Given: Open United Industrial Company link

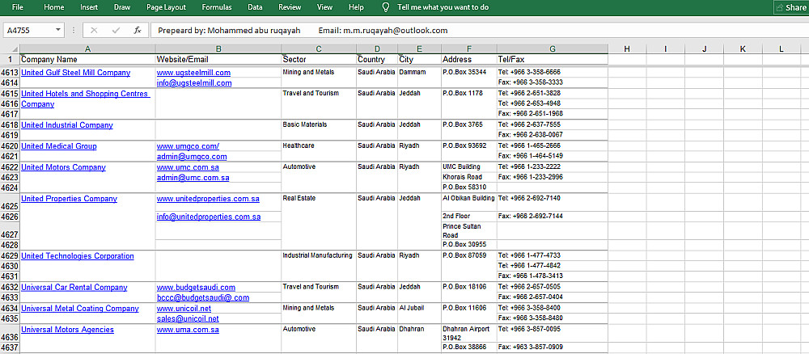Looking at the screenshot, I should click(67, 125).
